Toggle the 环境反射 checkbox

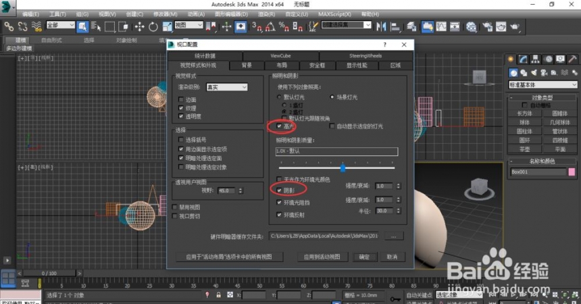click(279, 215)
